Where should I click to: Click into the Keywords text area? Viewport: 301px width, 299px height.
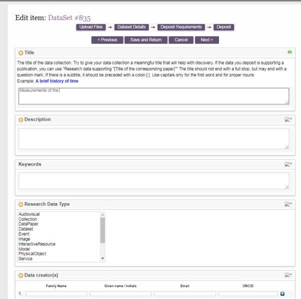[x=153, y=181]
